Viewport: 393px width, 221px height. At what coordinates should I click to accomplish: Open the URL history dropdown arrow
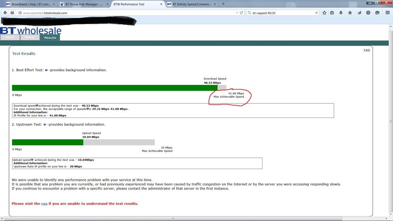tap(237, 13)
